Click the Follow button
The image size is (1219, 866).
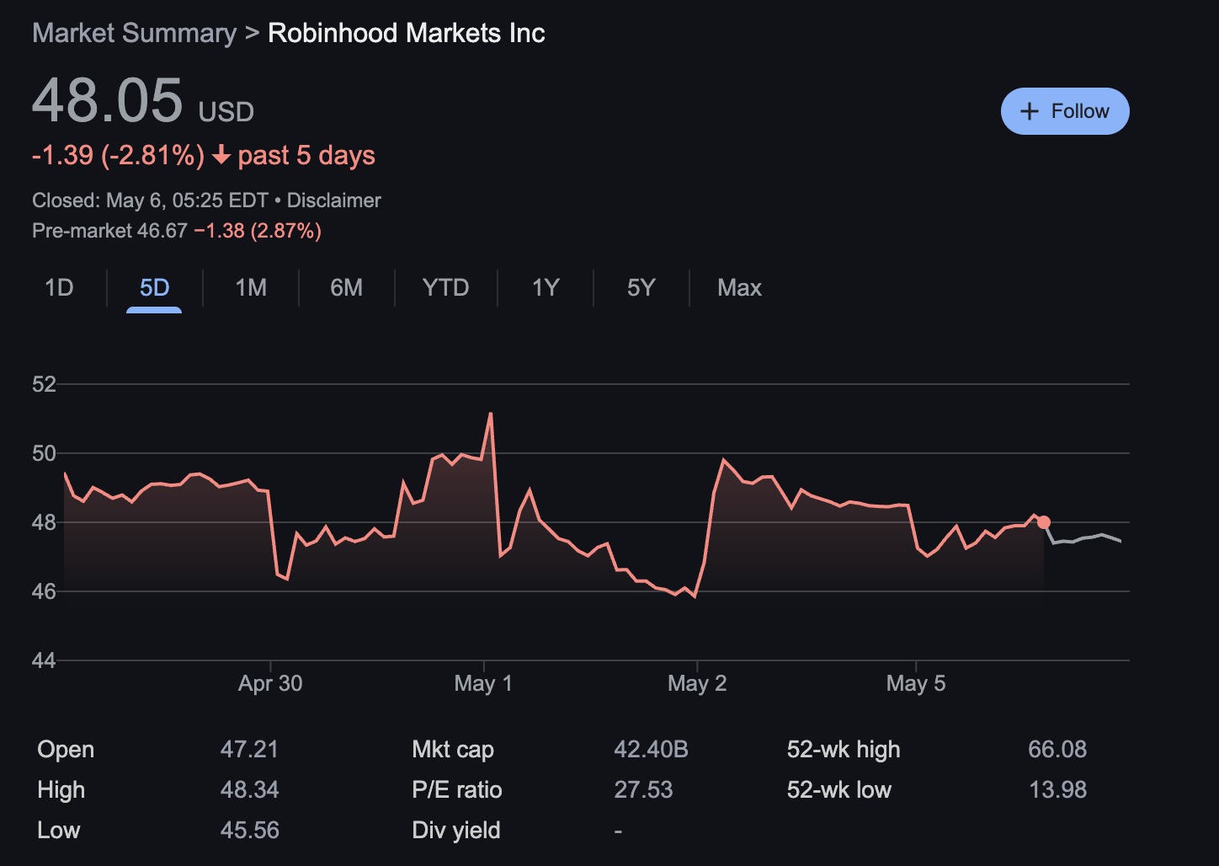point(1064,111)
